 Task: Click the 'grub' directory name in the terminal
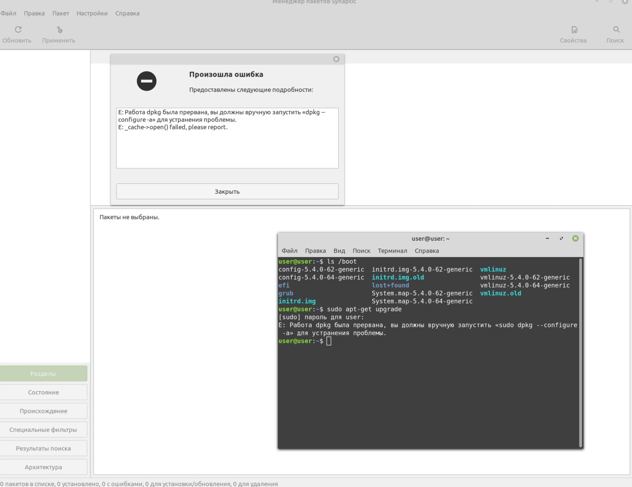tap(286, 293)
